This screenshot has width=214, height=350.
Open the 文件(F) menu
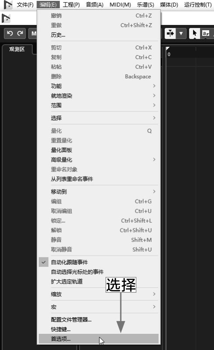click(x=25, y=5)
